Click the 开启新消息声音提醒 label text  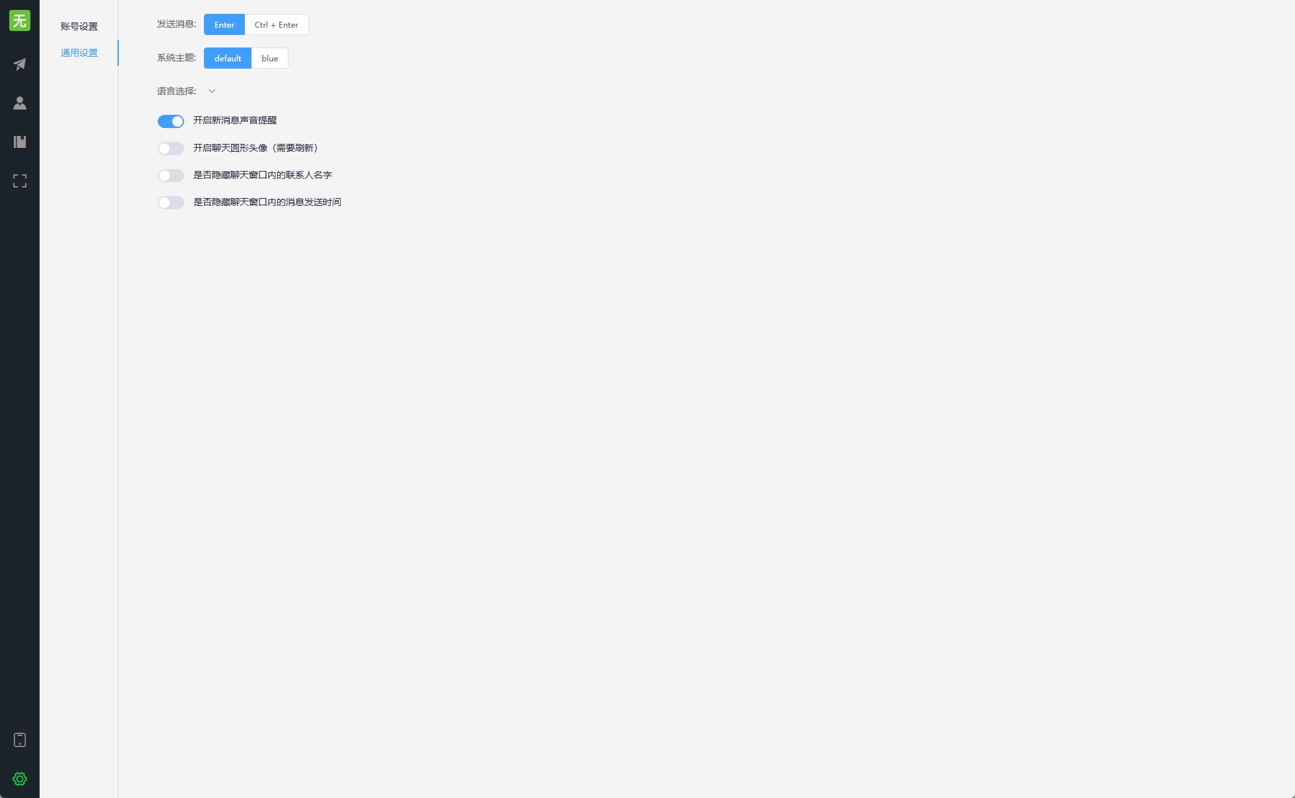235,120
